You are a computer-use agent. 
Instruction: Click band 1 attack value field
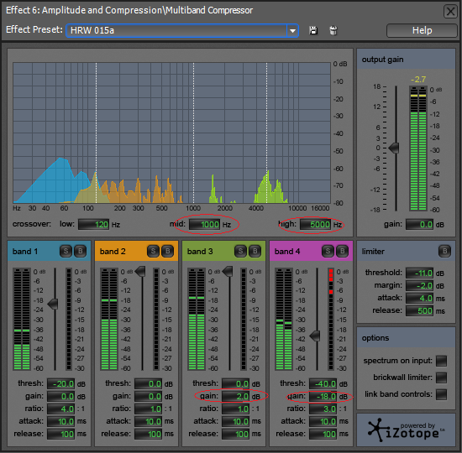click(61, 421)
